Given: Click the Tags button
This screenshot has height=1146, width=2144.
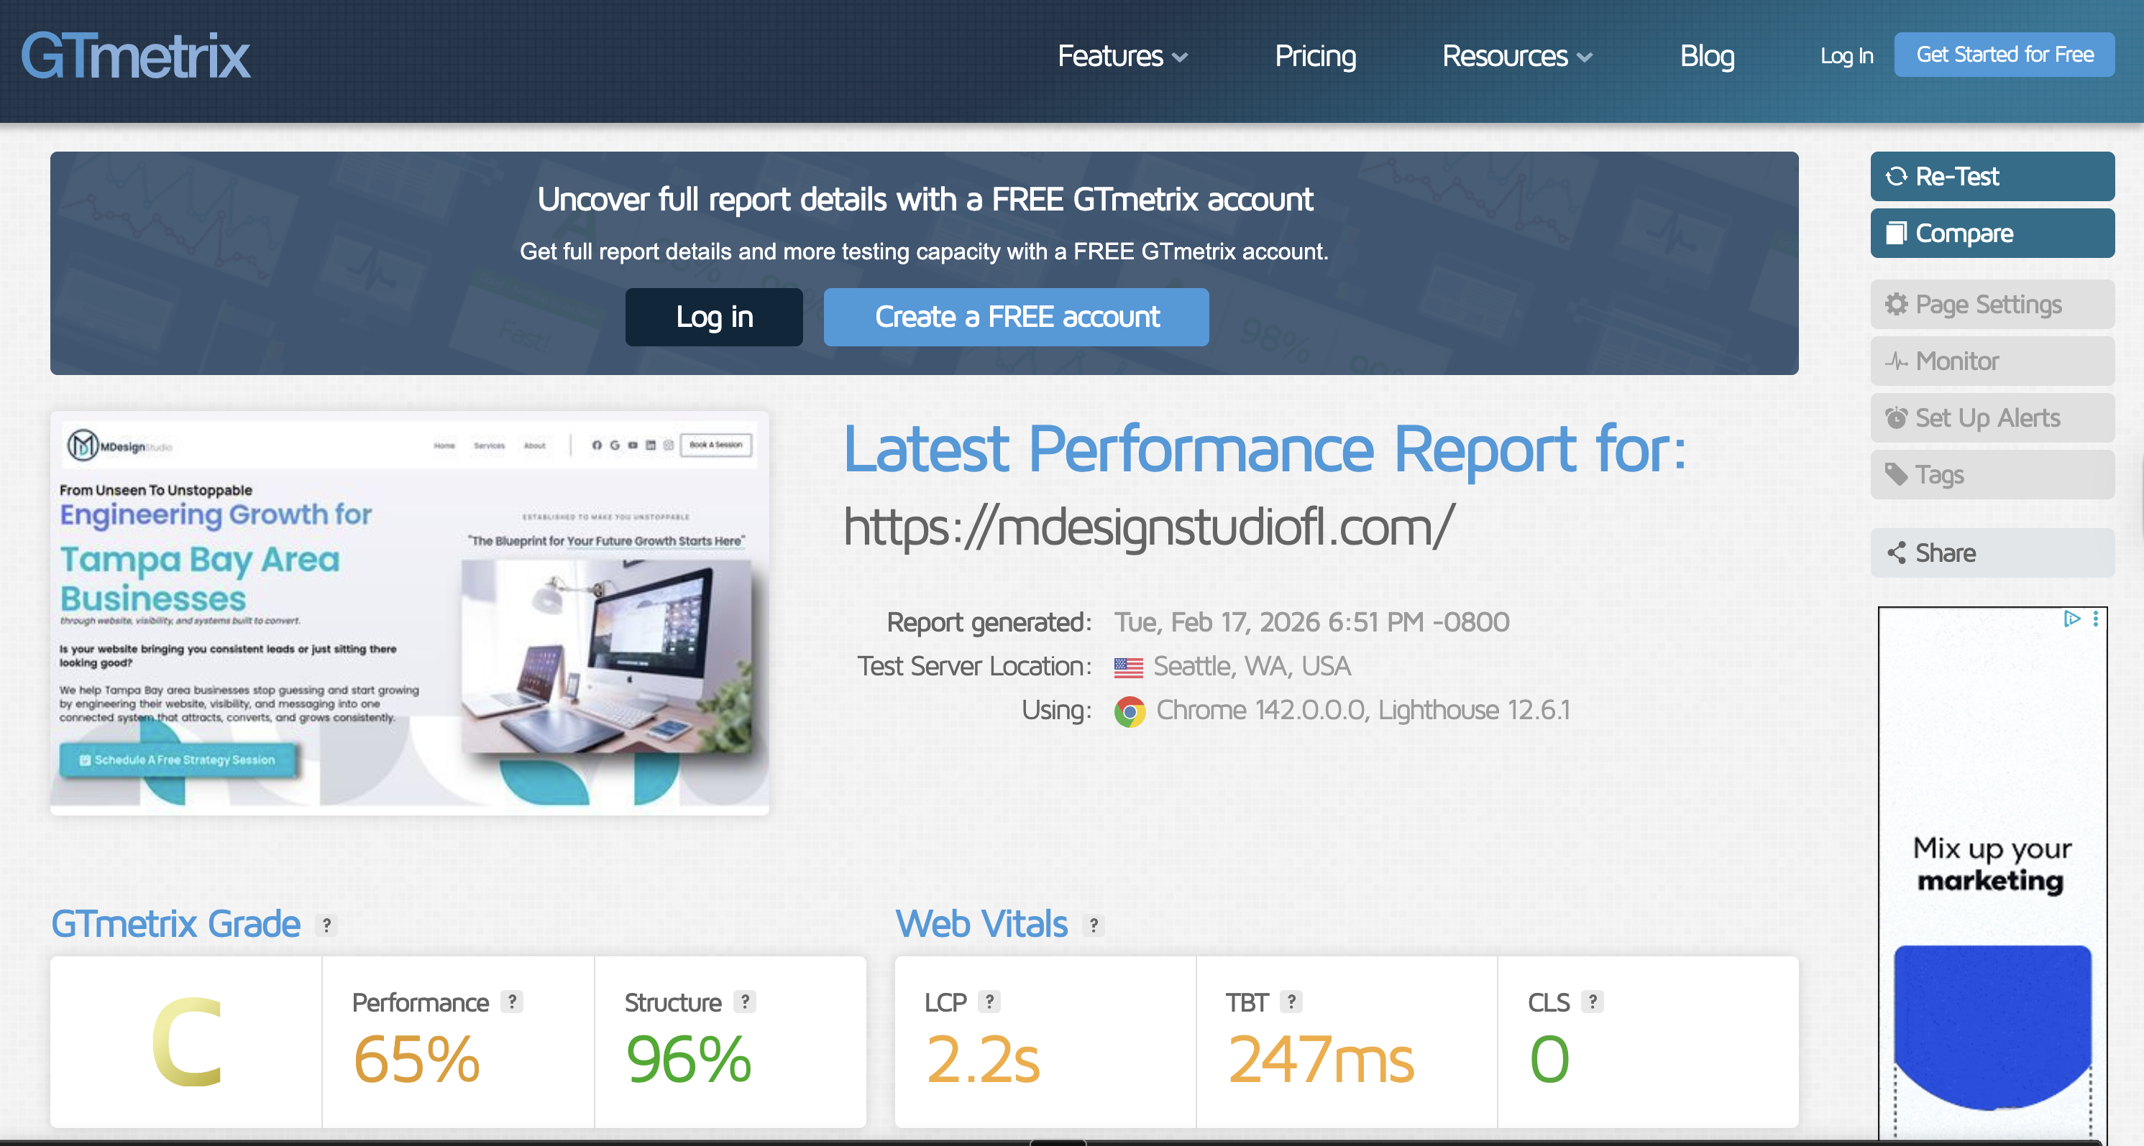Looking at the screenshot, I should pyautogui.click(x=1992, y=475).
